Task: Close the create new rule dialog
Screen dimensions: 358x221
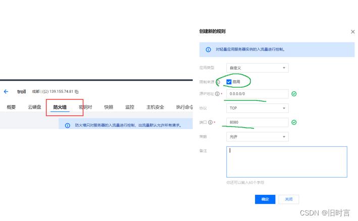Action: tap(352, 32)
